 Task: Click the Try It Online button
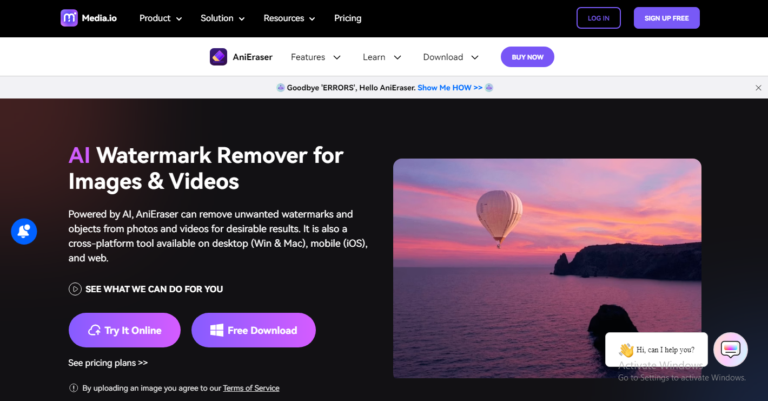coord(124,330)
